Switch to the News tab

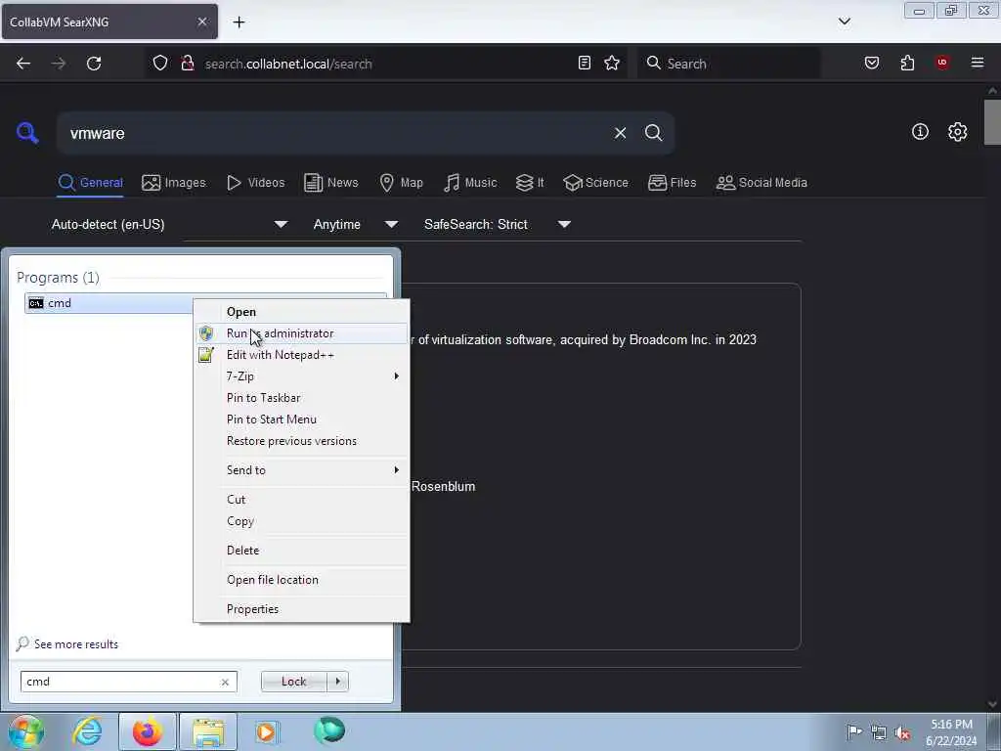pyautogui.click(x=330, y=183)
